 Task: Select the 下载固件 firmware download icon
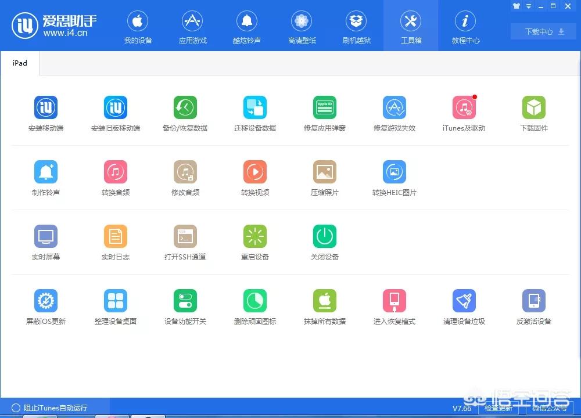pyautogui.click(x=533, y=108)
